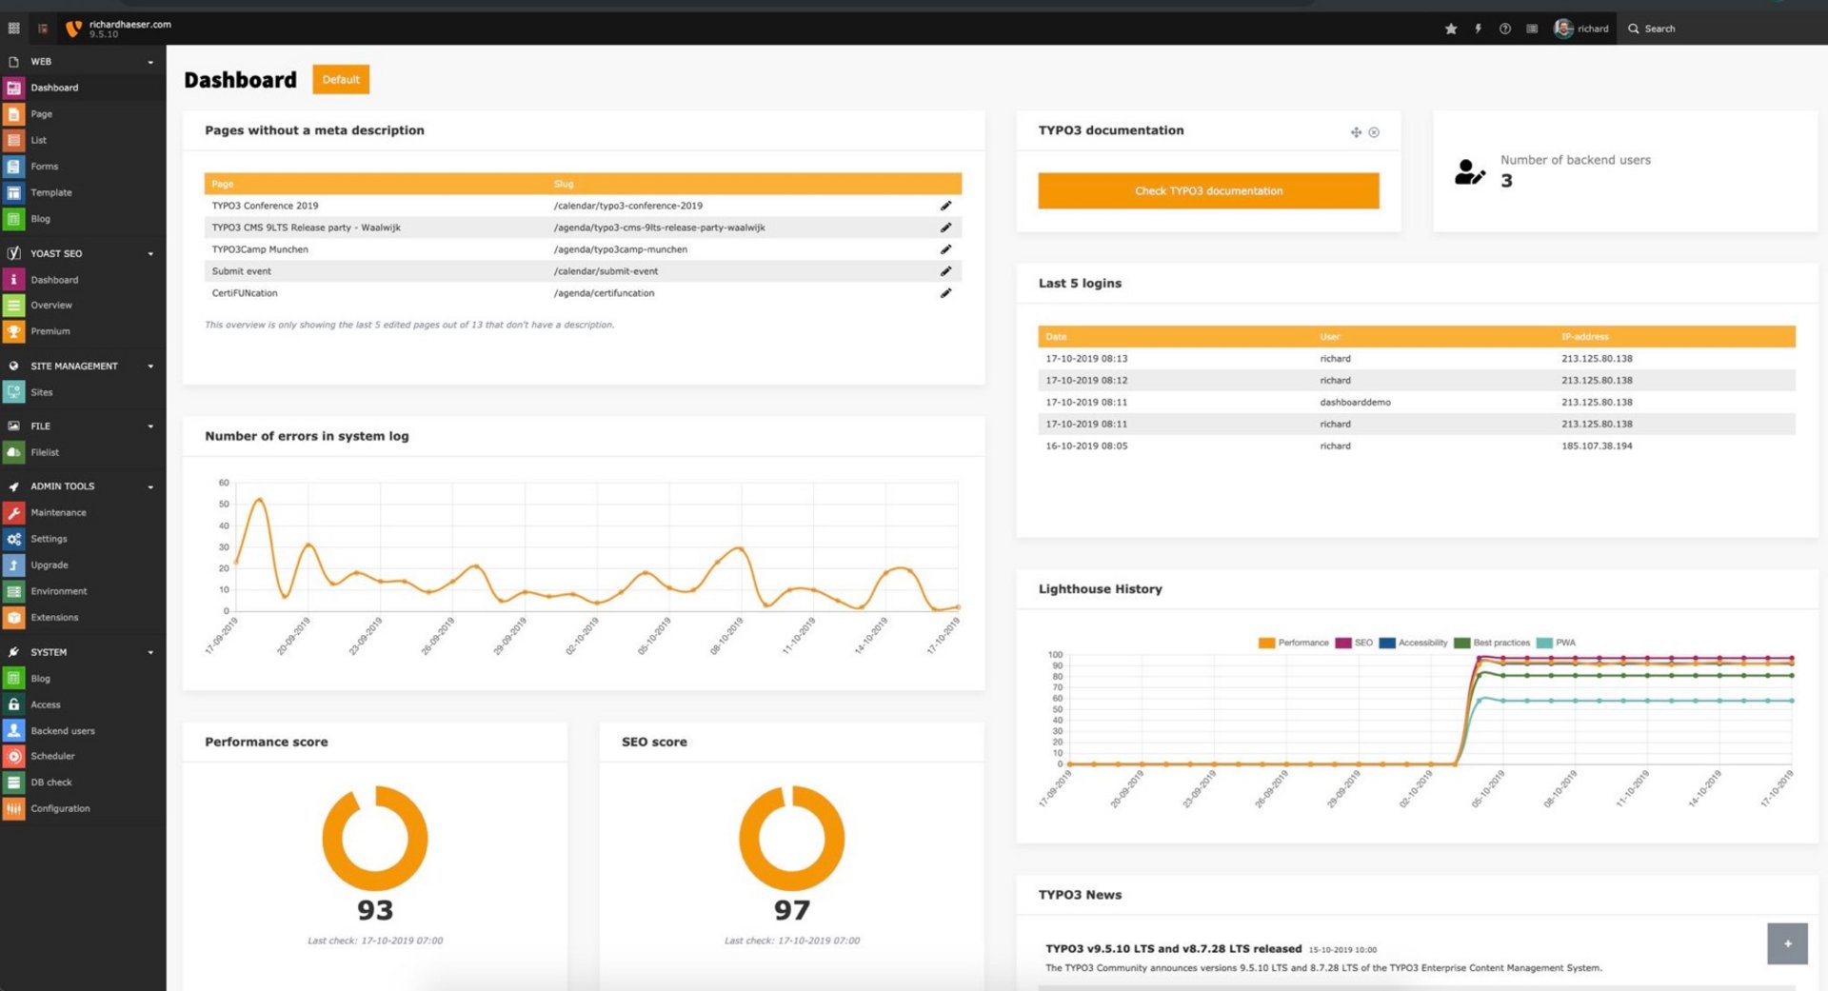Collapse the SYSTEM module group
1828x991 pixels.
(x=83, y=652)
